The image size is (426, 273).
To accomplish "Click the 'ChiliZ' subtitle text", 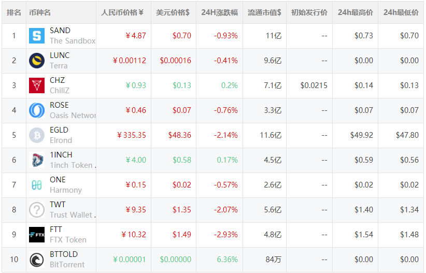I will 60,91.
